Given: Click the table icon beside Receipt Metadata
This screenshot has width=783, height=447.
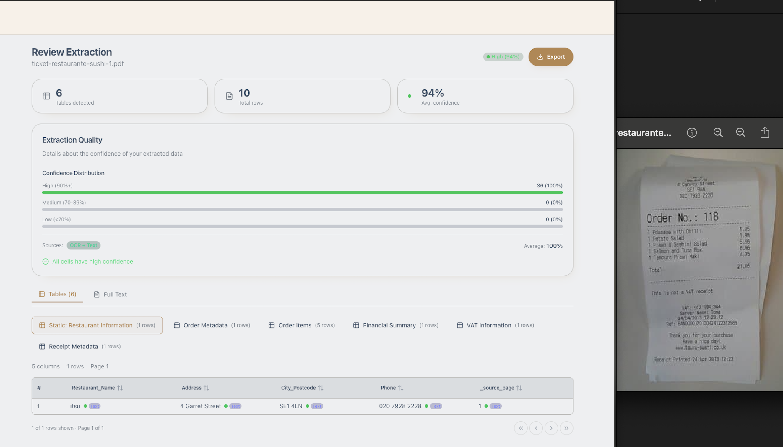Looking at the screenshot, I should pyautogui.click(x=42, y=346).
